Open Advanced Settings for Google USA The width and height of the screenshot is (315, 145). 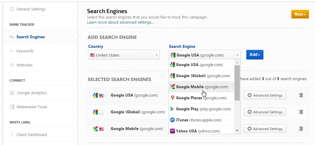pos(265,95)
